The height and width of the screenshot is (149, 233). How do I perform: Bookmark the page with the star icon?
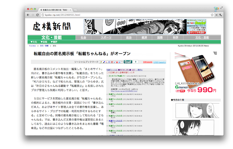click(x=212, y=15)
